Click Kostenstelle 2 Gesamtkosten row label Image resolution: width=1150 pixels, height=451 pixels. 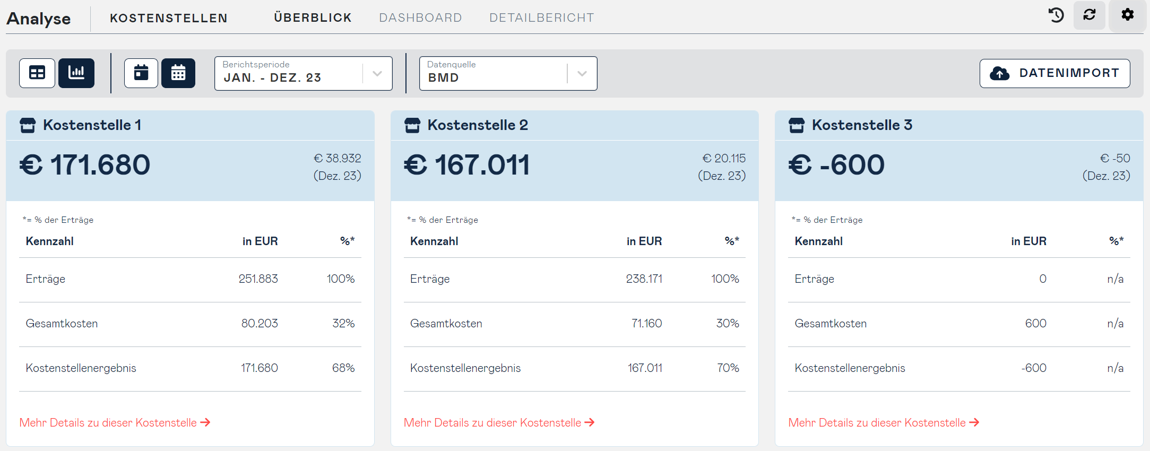tap(446, 323)
